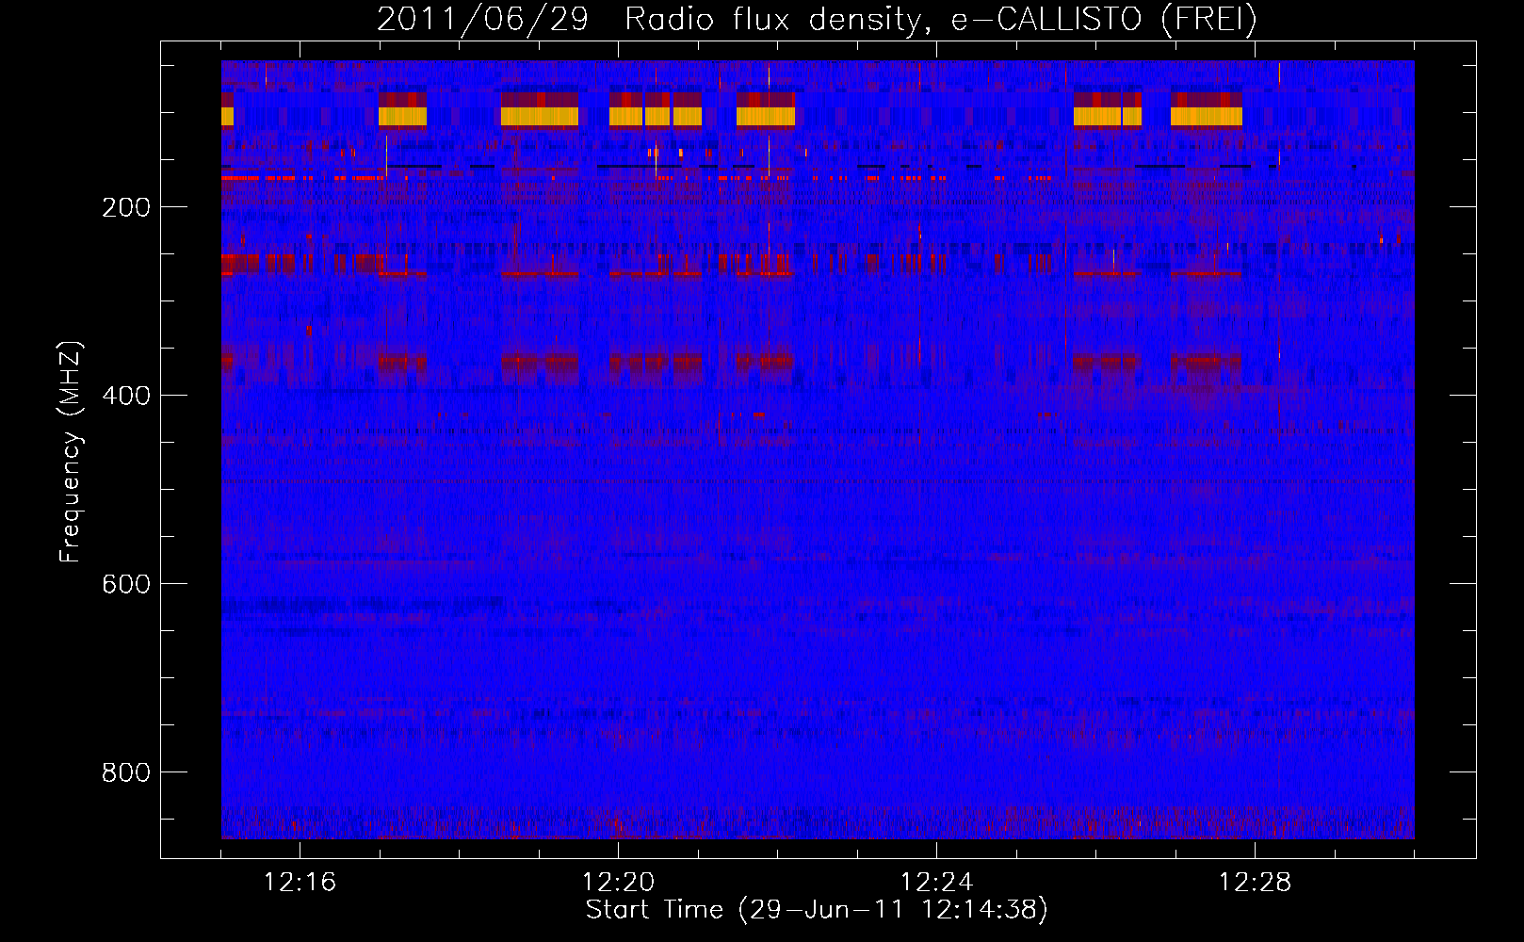Viewport: 1524px width, 942px height.
Task: Click the 12:16 time tick label
Action: pyautogui.click(x=300, y=883)
